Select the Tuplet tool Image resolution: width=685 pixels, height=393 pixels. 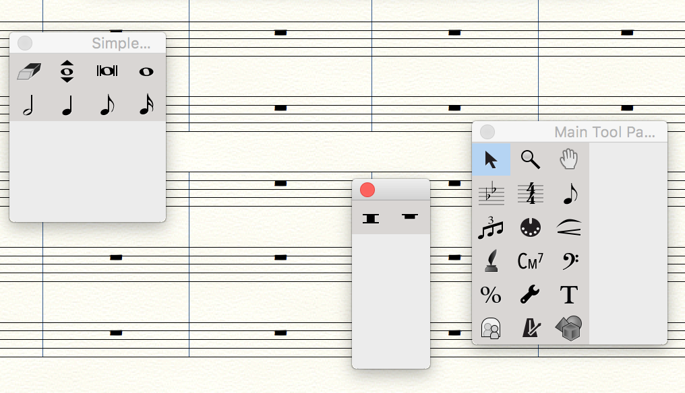click(x=491, y=227)
